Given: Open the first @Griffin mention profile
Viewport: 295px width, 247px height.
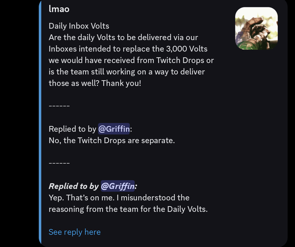Looking at the screenshot, I should point(114,129).
